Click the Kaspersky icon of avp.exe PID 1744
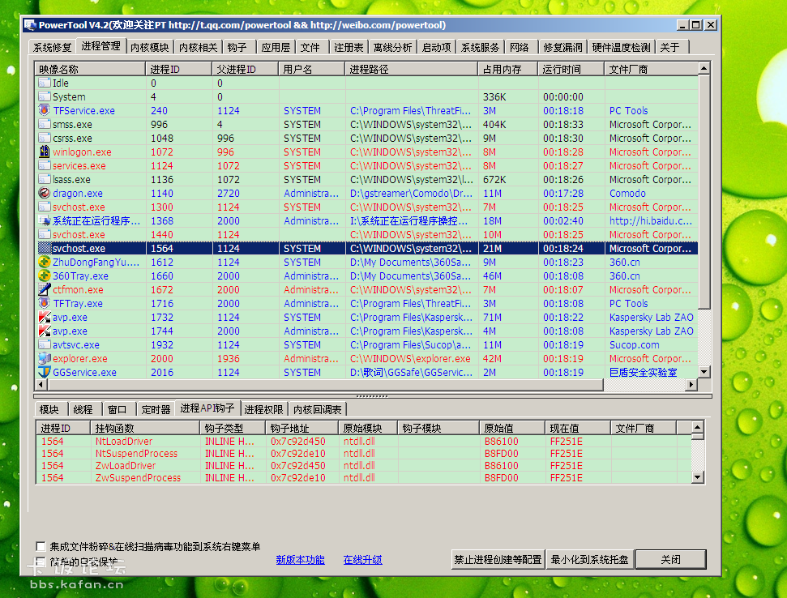 point(45,331)
